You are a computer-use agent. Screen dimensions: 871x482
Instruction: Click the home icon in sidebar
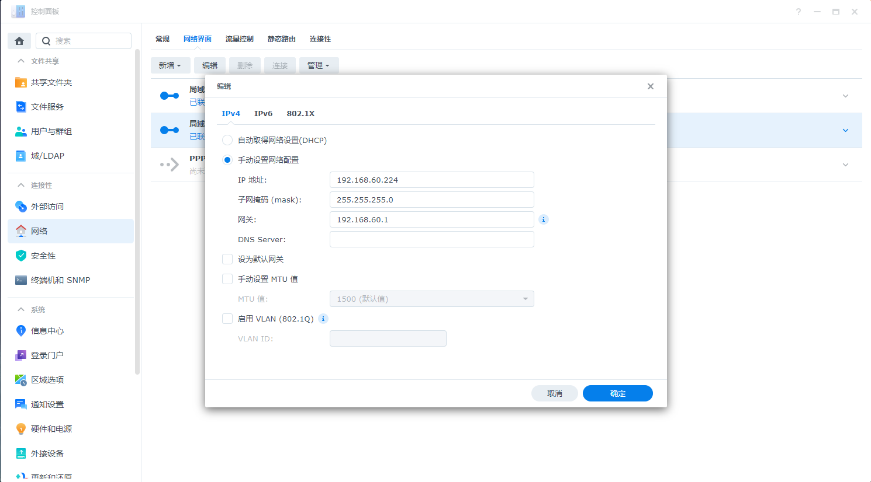click(19, 41)
